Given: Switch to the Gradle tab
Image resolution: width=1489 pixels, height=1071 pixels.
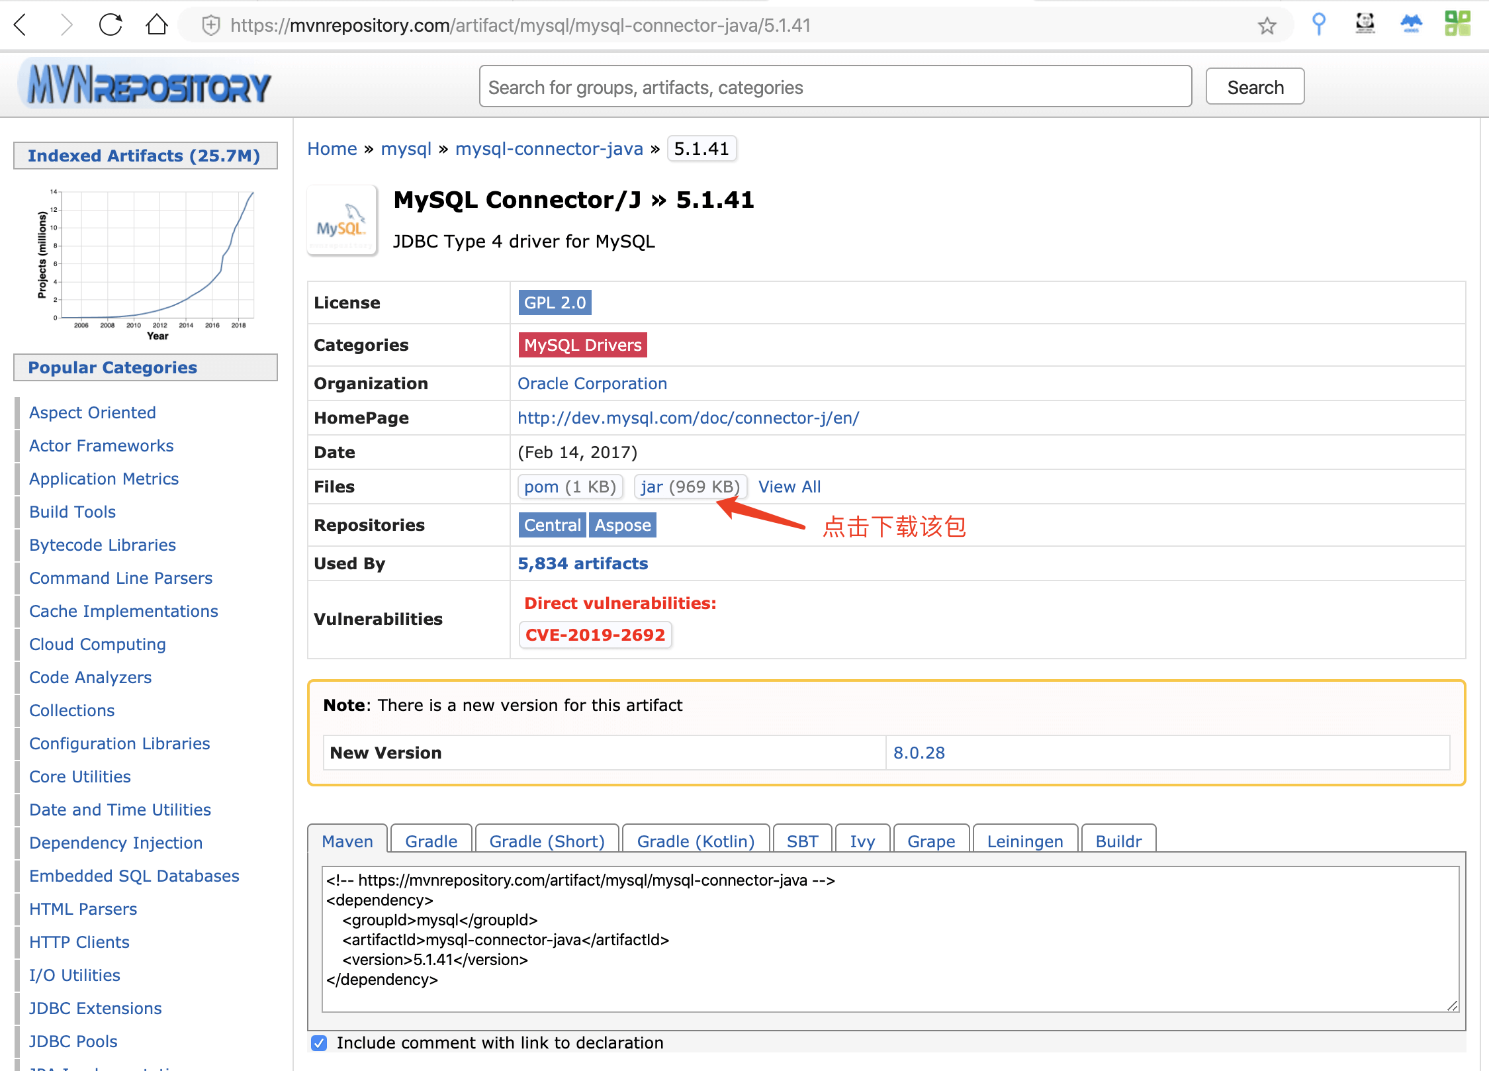Looking at the screenshot, I should (x=431, y=841).
